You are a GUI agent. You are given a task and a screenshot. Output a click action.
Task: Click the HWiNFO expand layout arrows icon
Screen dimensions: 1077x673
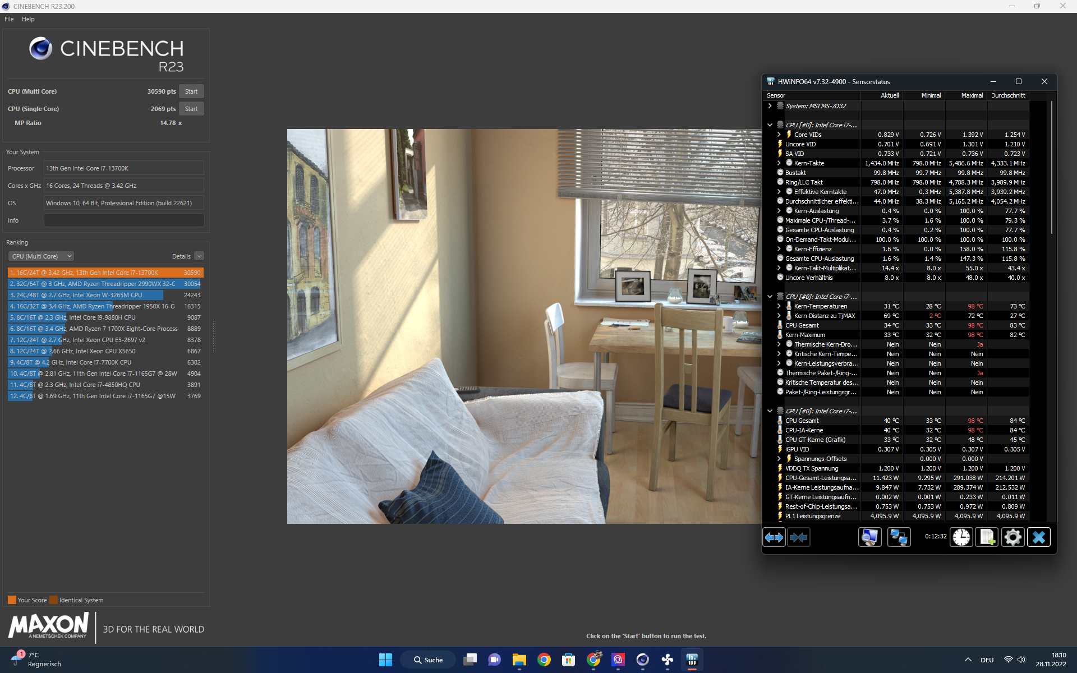[x=774, y=537]
